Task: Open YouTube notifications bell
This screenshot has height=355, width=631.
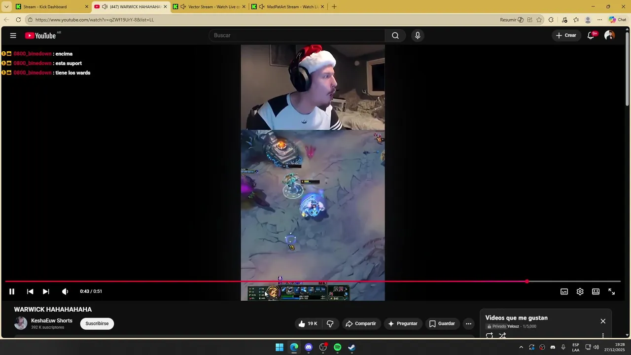Action: [x=591, y=35]
